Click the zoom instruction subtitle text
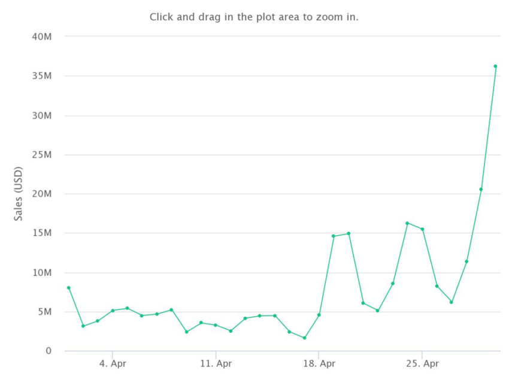The height and width of the screenshot is (382, 509). 254,17
